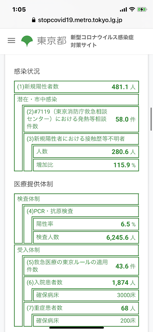Click the page scrollbar on right edge
Viewport: 153px width, 332px height.
pos(151,119)
